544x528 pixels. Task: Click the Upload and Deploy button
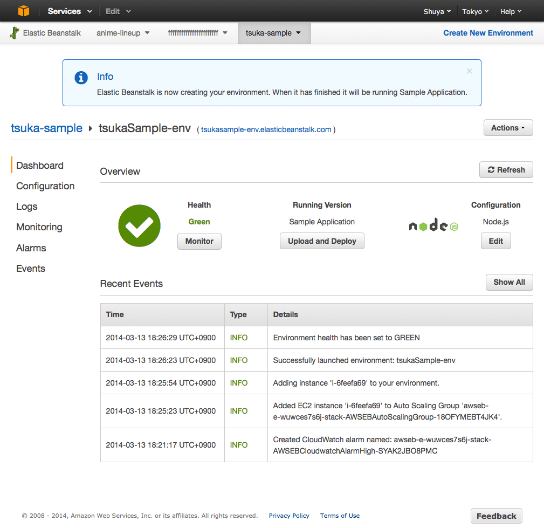(x=322, y=241)
